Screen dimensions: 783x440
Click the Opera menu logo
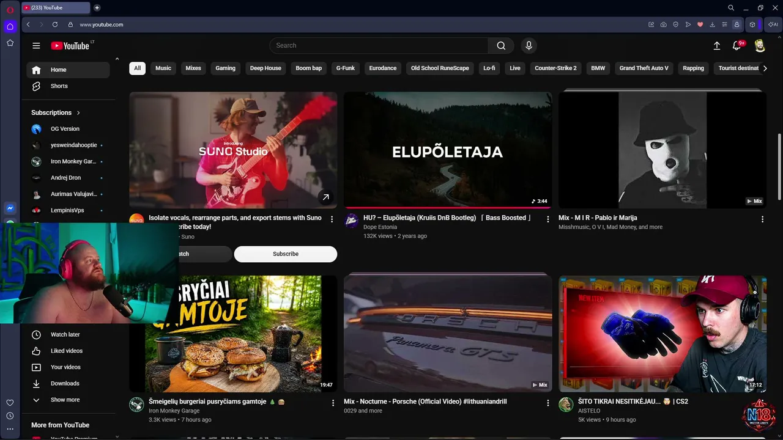10,10
